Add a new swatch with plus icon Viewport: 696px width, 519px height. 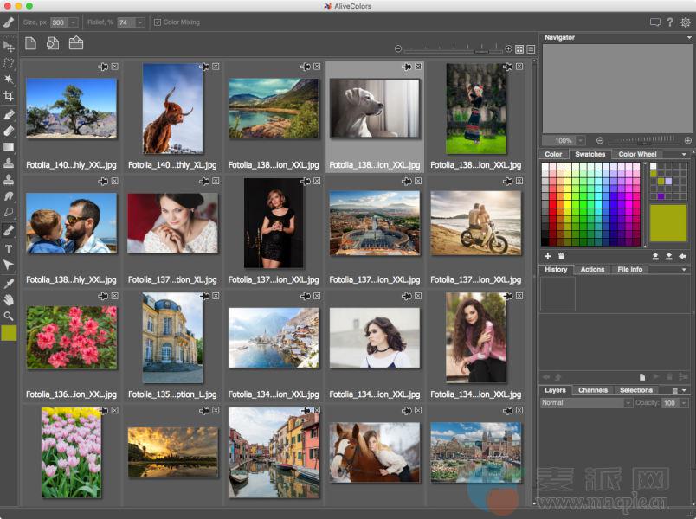point(547,256)
